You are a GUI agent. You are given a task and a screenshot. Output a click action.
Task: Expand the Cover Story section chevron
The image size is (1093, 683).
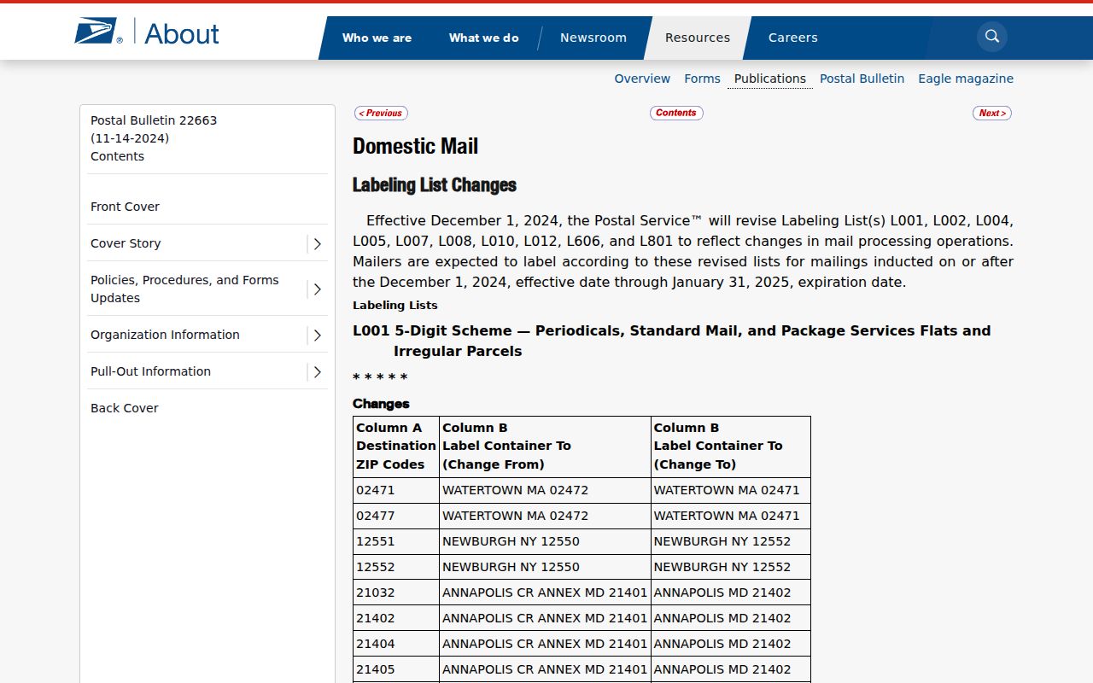point(317,243)
